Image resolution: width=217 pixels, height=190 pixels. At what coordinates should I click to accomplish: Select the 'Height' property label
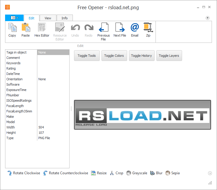(x=11, y=133)
